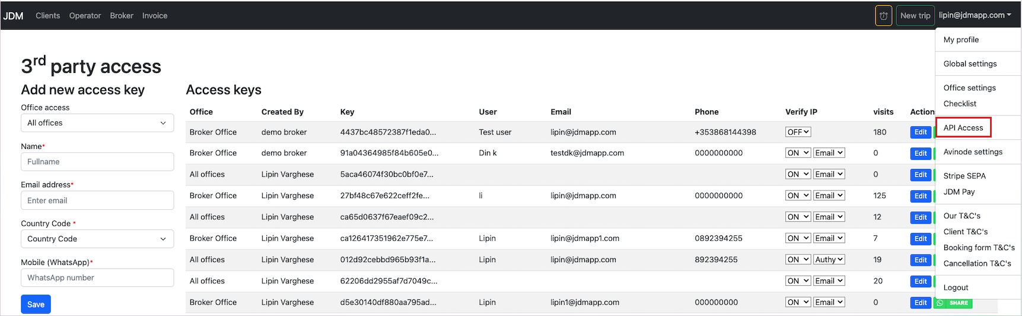The width and height of the screenshot is (1022, 316).
Task: Focus the WhatsApp number field
Action: [x=97, y=278]
